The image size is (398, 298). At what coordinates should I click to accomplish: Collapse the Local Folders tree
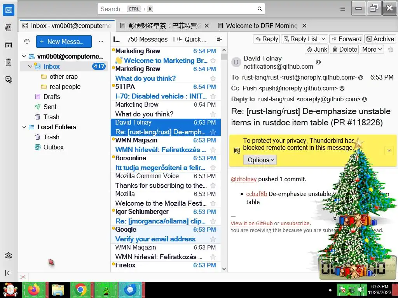24,127
